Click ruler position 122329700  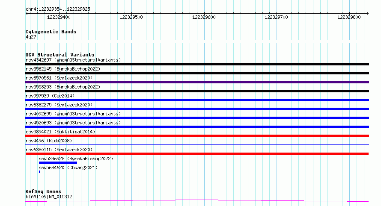276,17
